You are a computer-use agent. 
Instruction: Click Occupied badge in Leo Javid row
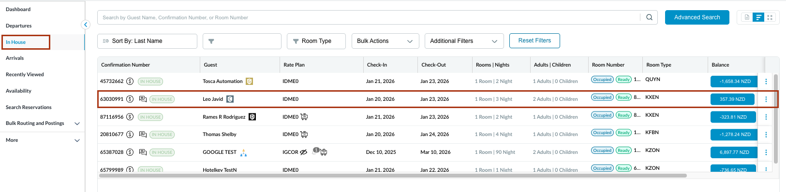click(x=602, y=97)
